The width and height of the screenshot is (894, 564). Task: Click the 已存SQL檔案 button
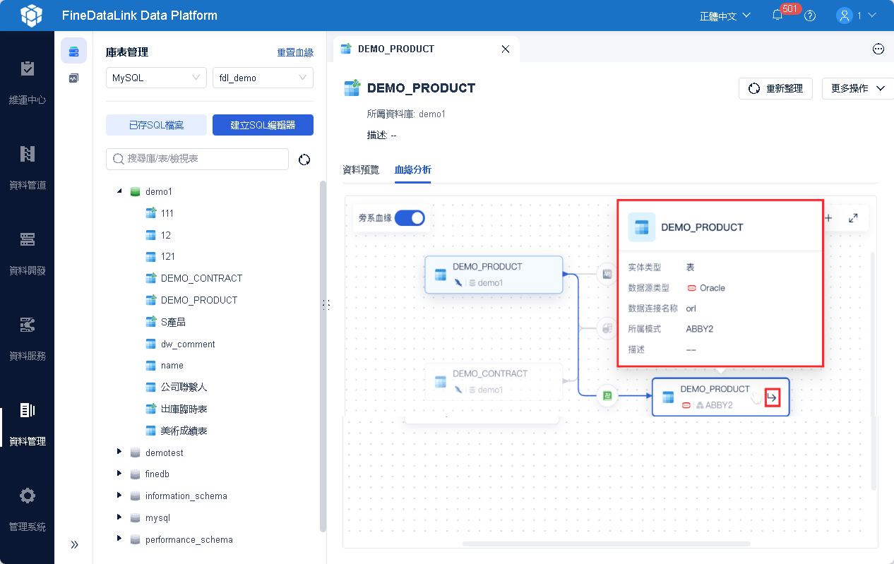156,125
